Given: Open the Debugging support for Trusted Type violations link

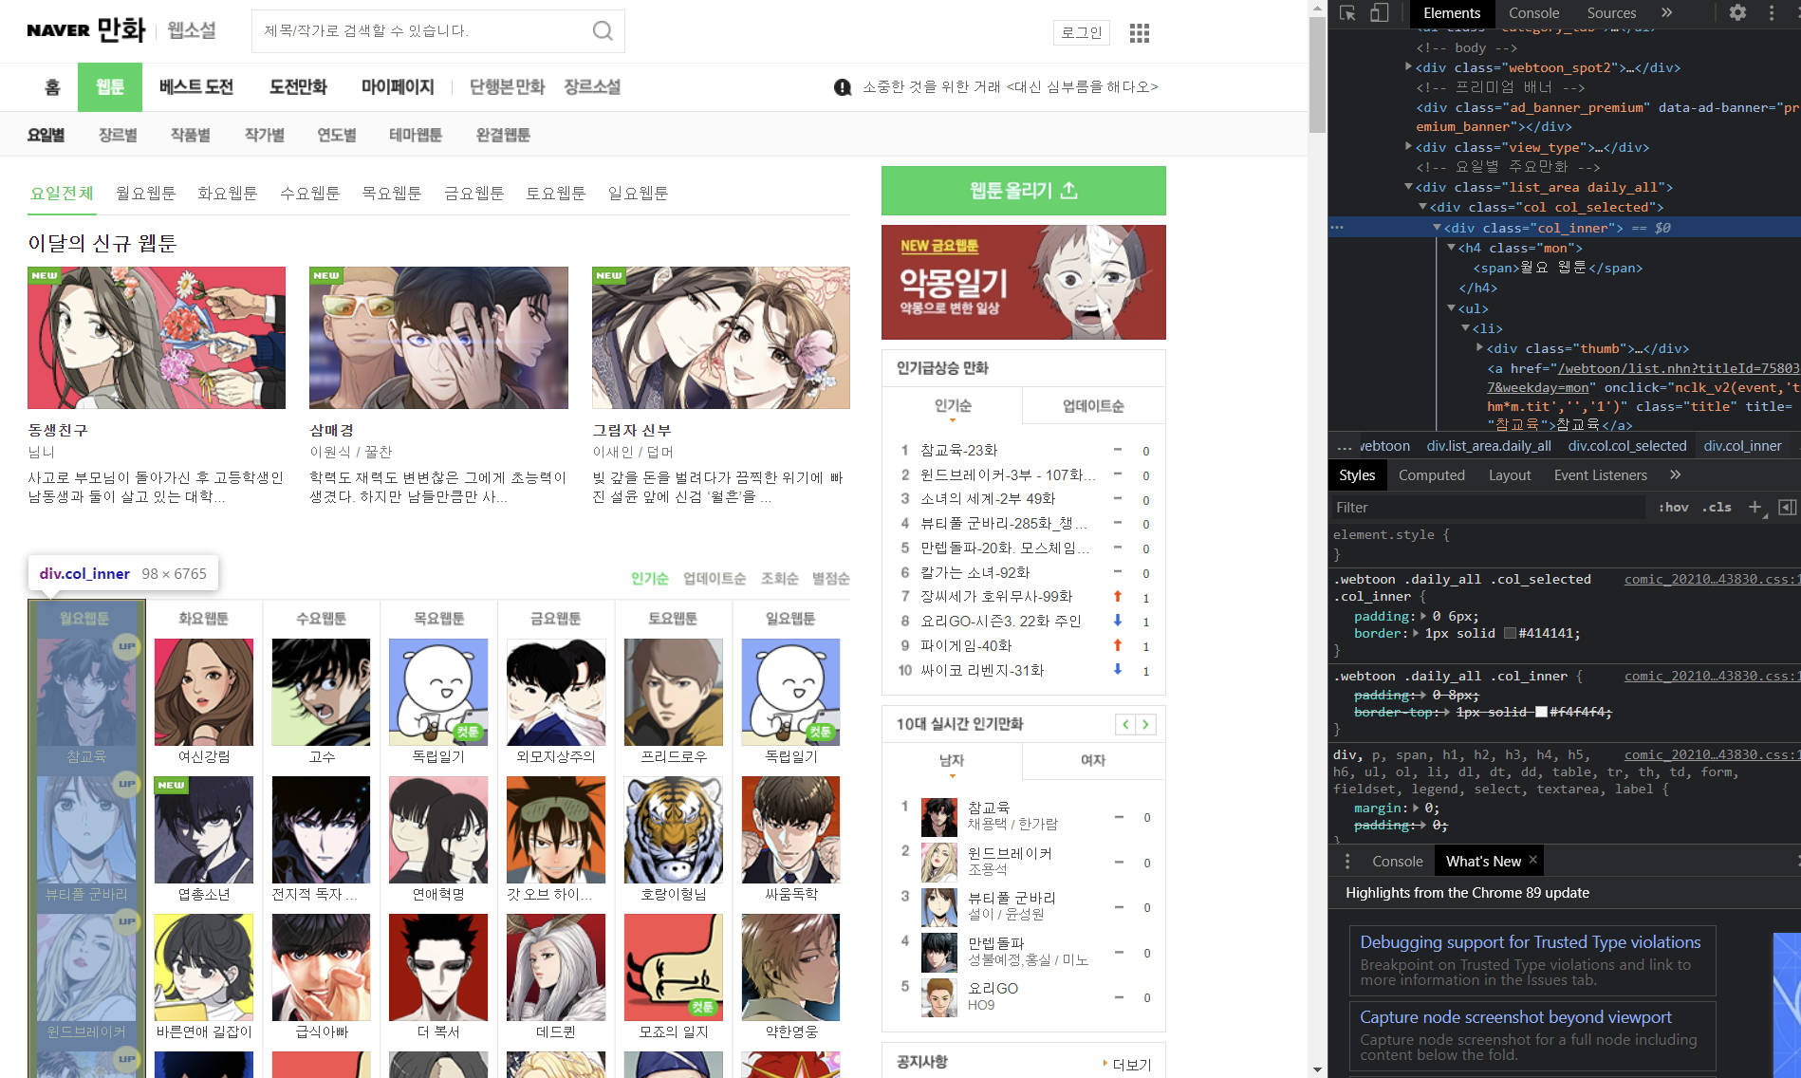Looking at the screenshot, I should pyautogui.click(x=1530, y=942).
